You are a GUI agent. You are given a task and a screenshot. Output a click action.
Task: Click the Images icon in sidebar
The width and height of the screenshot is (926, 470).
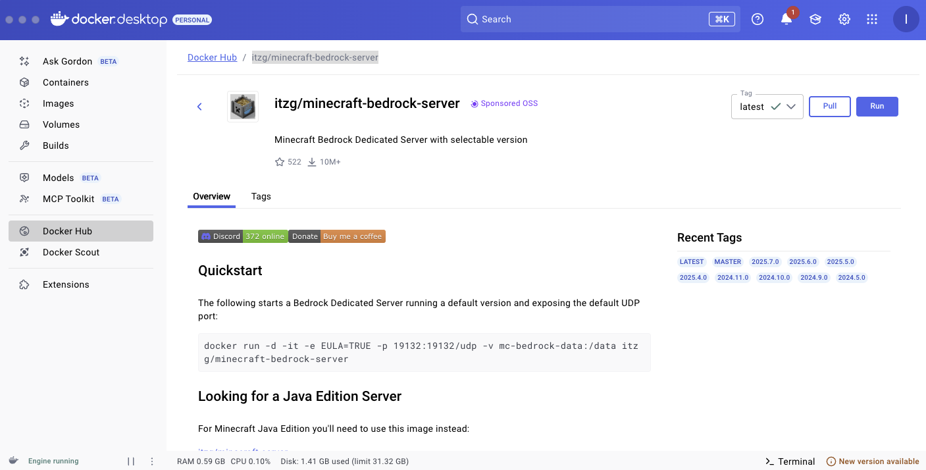(24, 103)
